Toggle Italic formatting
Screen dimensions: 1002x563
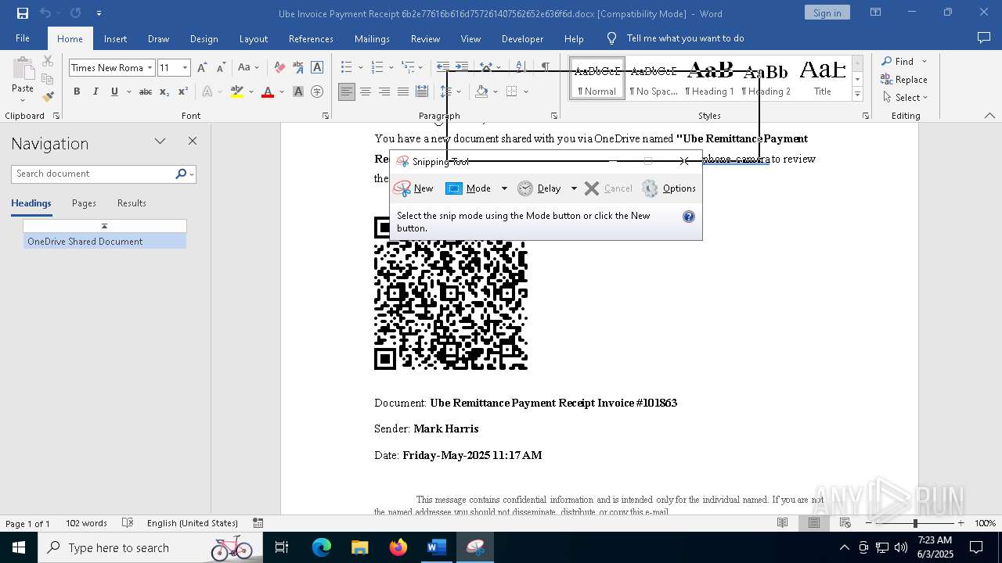tap(96, 91)
